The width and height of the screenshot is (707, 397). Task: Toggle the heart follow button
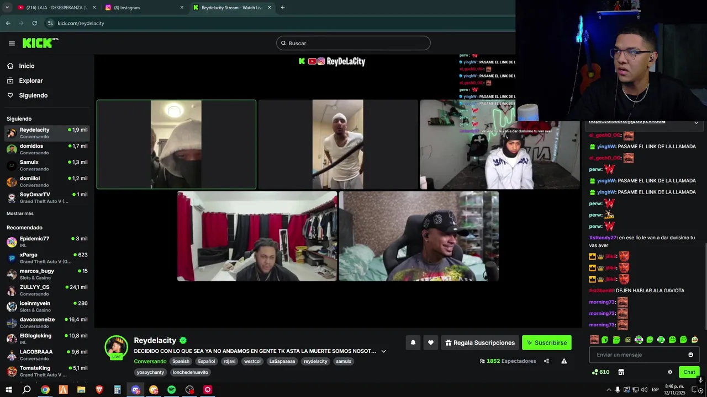pos(431,342)
